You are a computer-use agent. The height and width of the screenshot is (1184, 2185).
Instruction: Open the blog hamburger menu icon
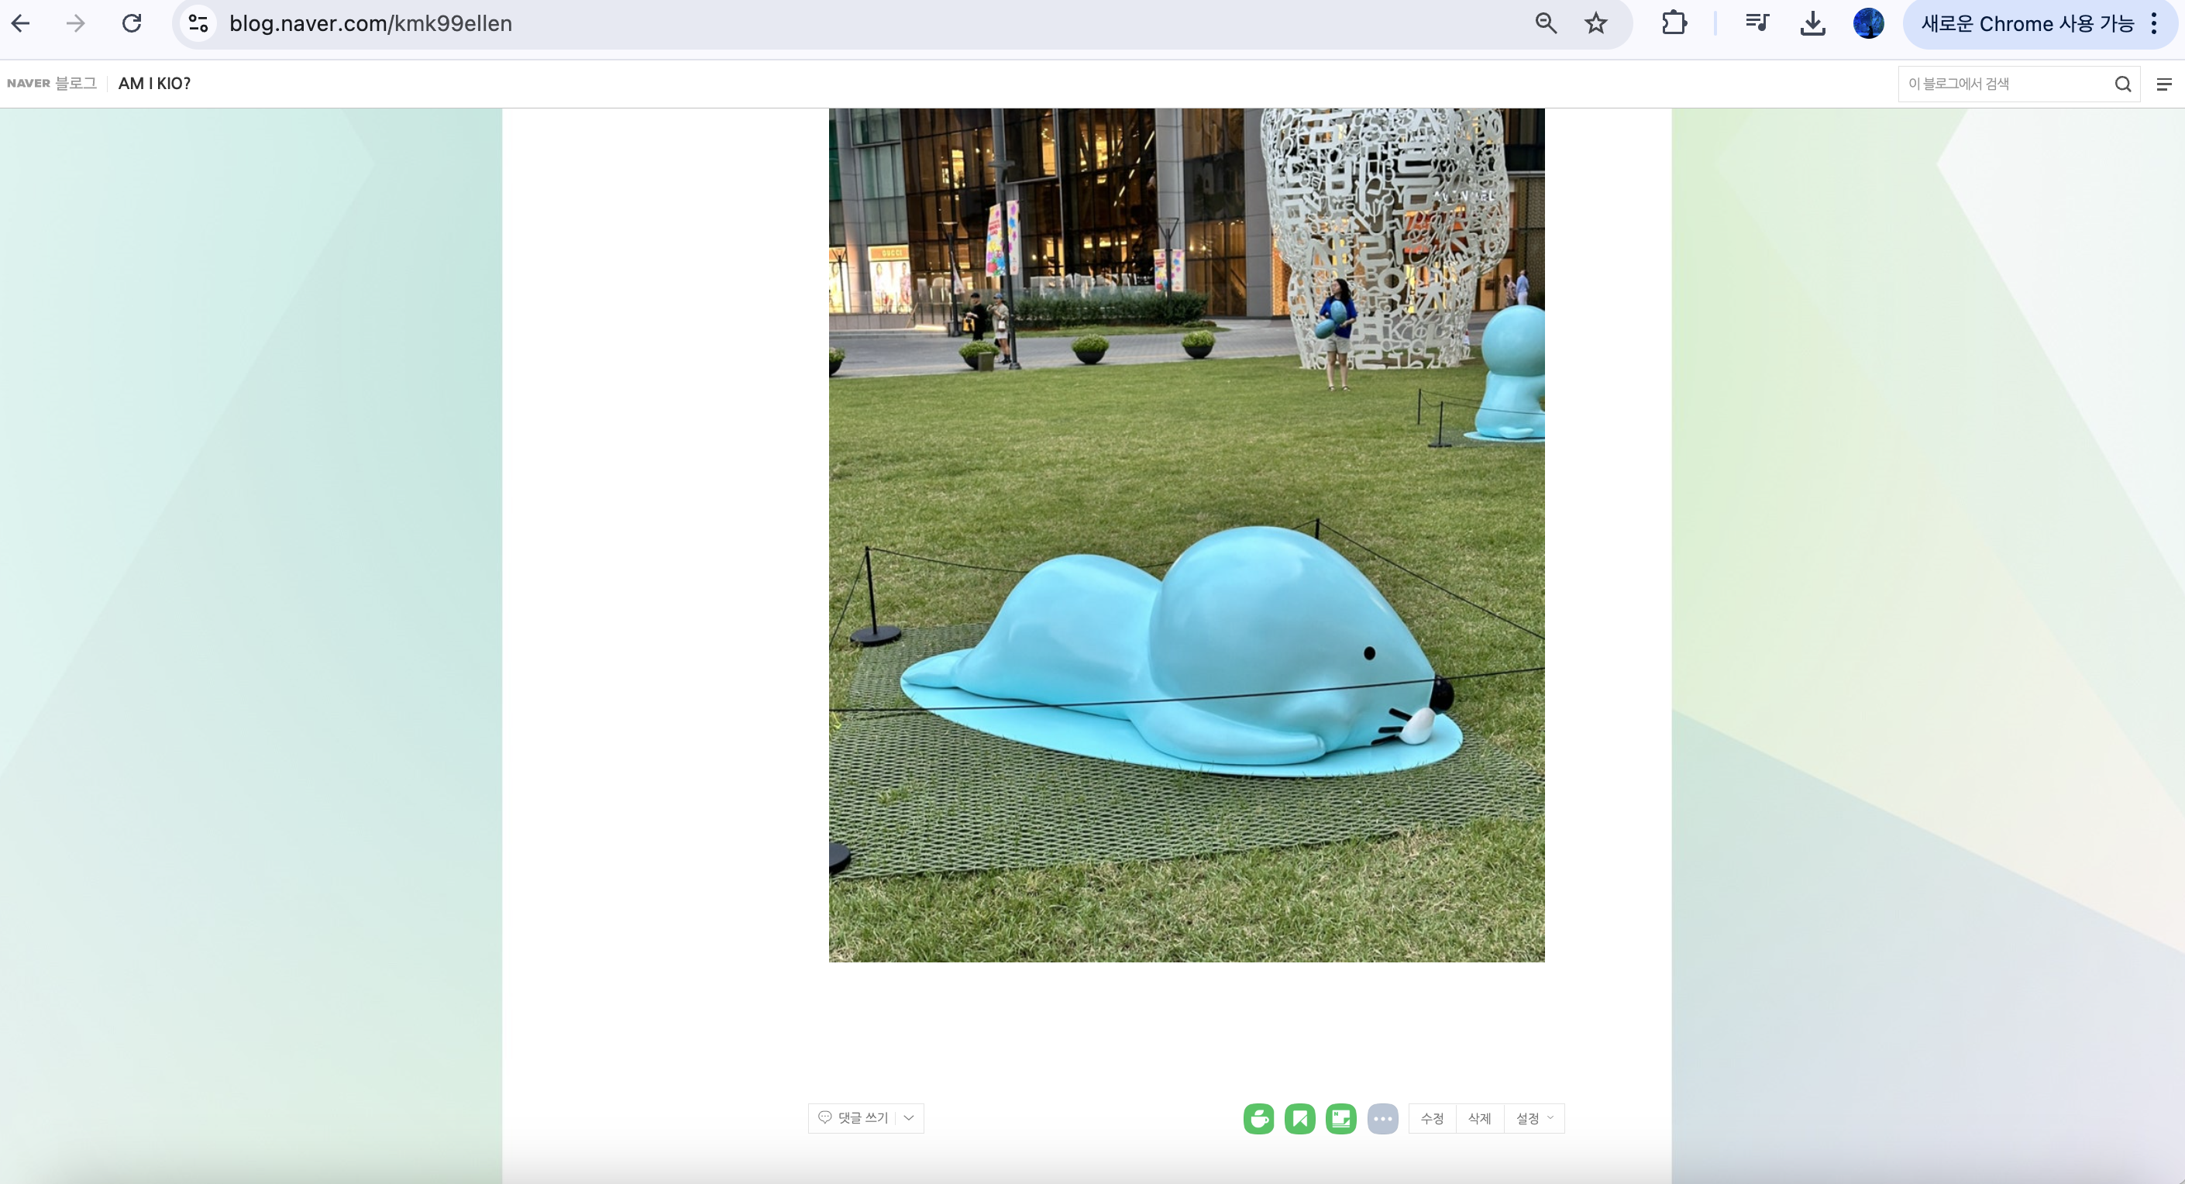2164,84
